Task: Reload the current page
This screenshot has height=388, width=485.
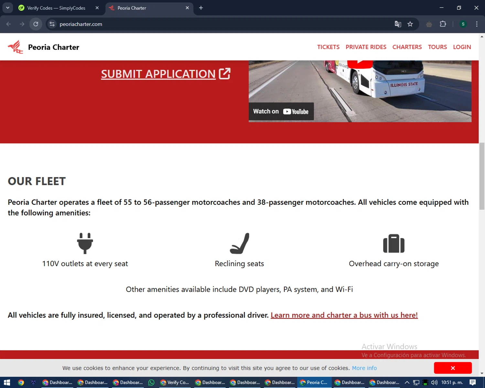Action: pos(36,24)
